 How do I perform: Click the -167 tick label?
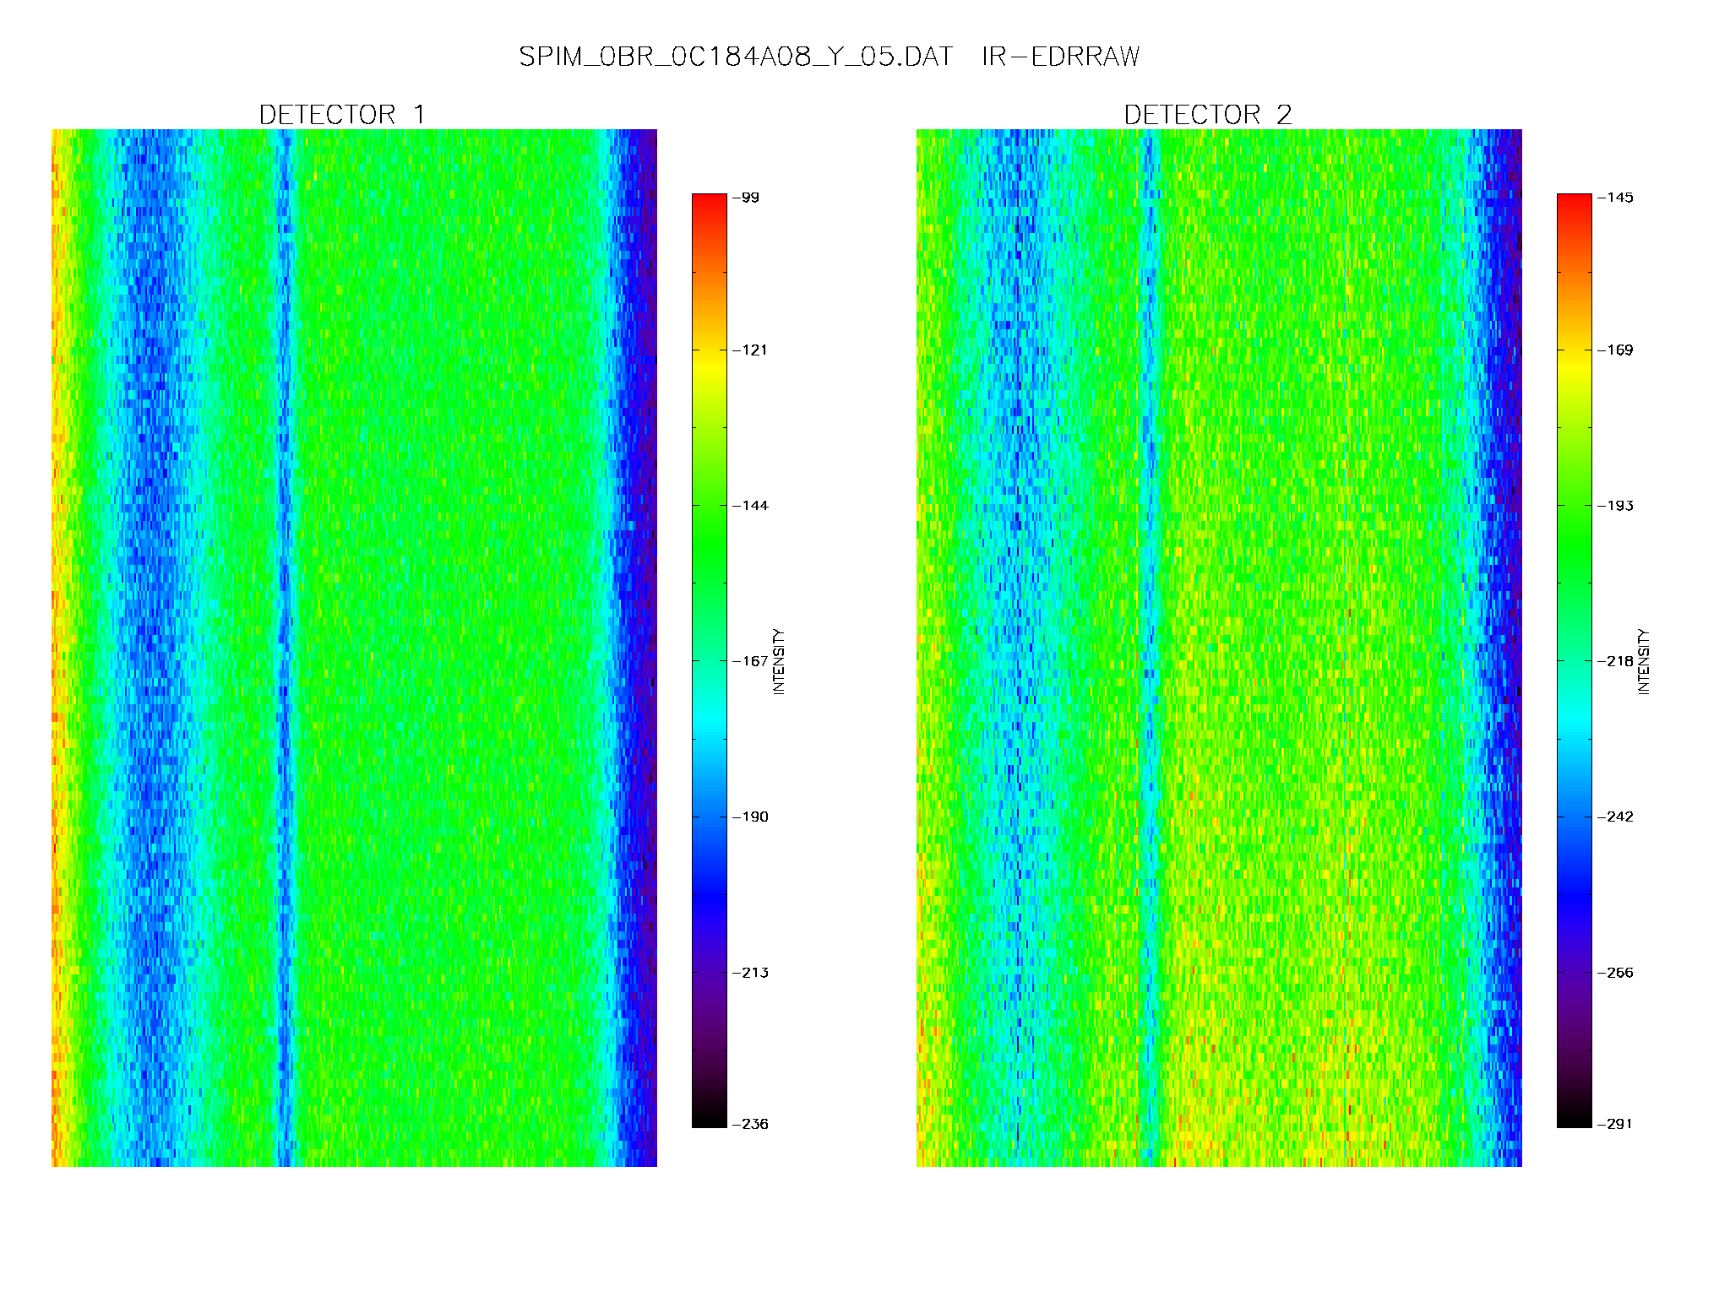[x=750, y=660]
